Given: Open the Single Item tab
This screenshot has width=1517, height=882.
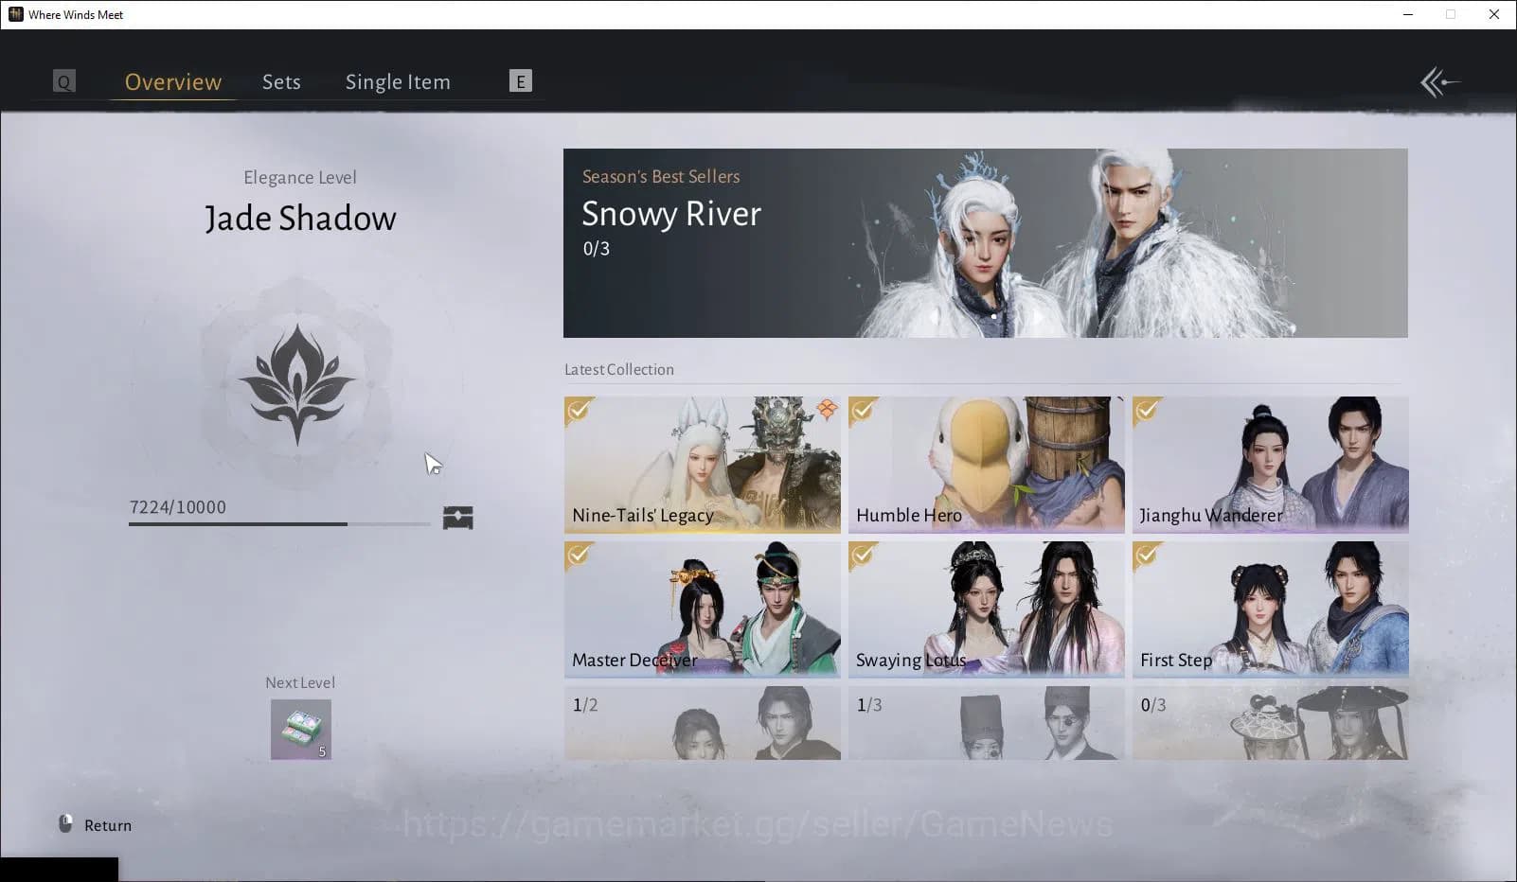Looking at the screenshot, I should [x=398, y=82].
